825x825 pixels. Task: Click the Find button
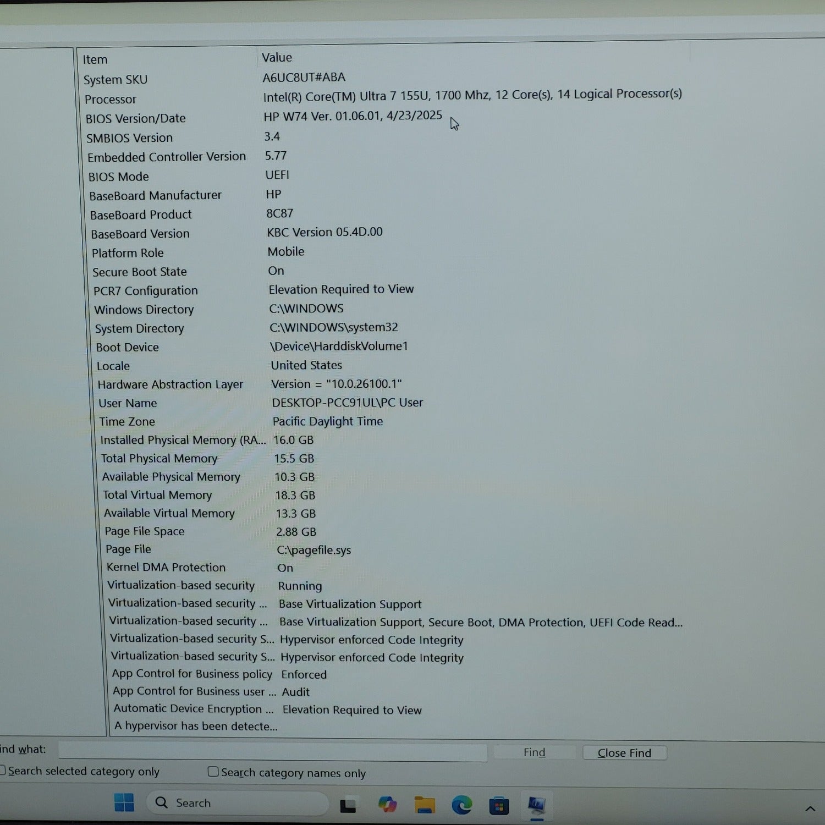[534, 752]
